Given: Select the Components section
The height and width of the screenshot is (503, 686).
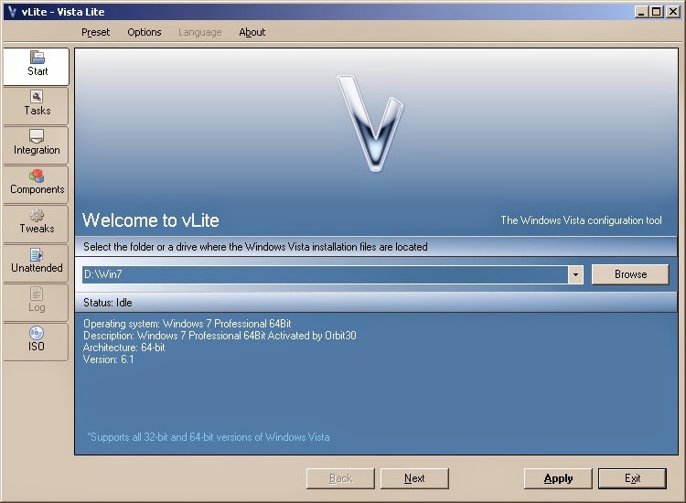Looking at the screenshot, I should coord(37,184).
